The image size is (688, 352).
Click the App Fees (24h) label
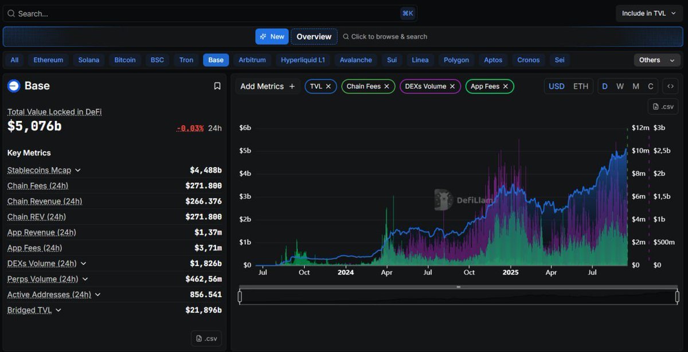pos(35,248)
